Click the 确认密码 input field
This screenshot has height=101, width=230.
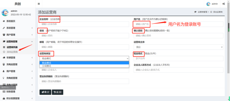point(178,36)
